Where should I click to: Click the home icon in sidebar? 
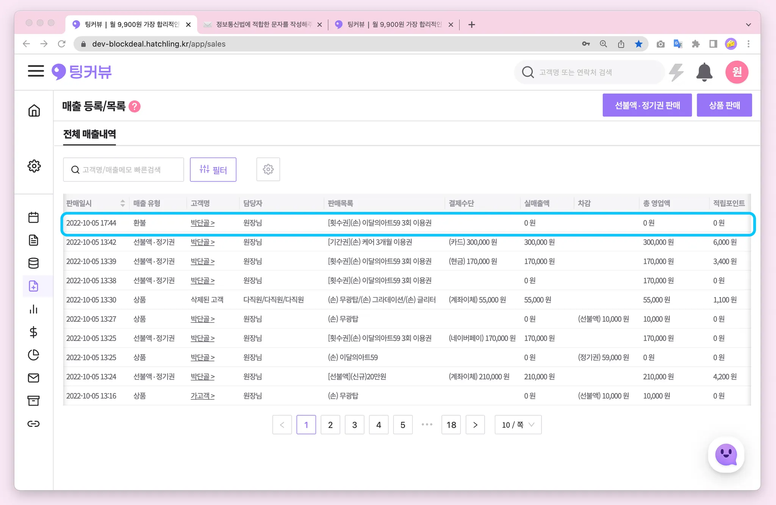coord(34,111)
